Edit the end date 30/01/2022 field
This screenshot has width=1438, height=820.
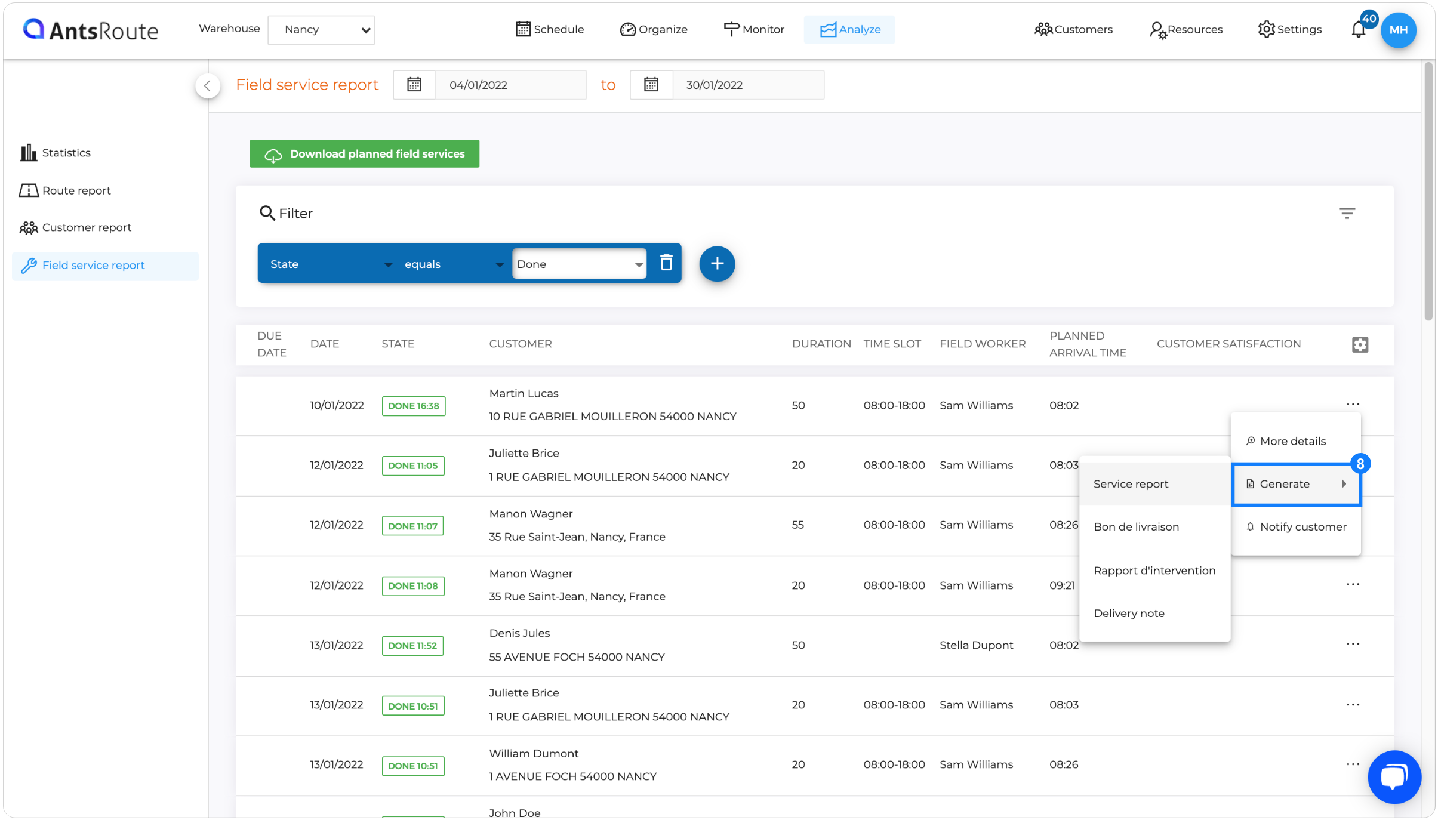tap(748, 85)
